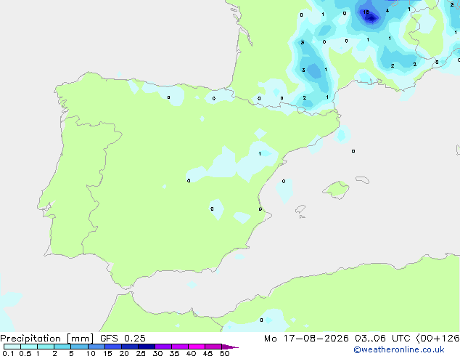The height and width of the screenshot is (356, 460).
Task: Click the date "Mo 17-08-2026"
Action: click(x=306, y=339)
